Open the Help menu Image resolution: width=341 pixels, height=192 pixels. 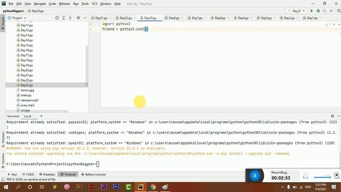[x=117, y=4]
